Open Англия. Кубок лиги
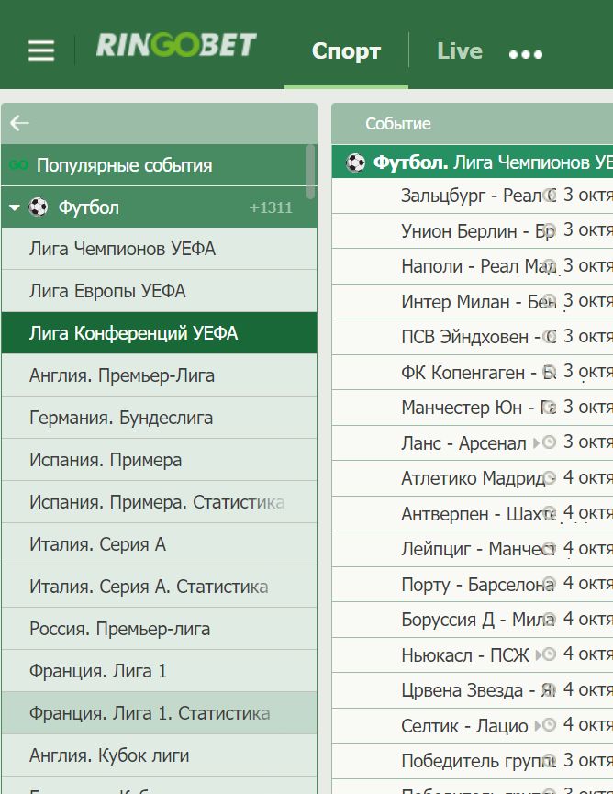This screenshot has width=613, height=794. (x=159, y=755)
